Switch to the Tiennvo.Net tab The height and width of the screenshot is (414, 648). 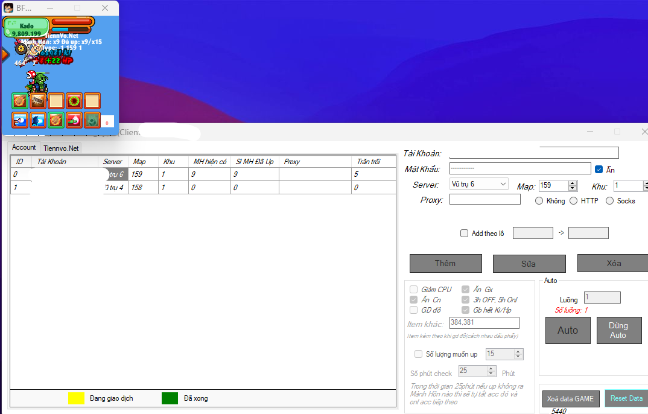coord(61,148)
